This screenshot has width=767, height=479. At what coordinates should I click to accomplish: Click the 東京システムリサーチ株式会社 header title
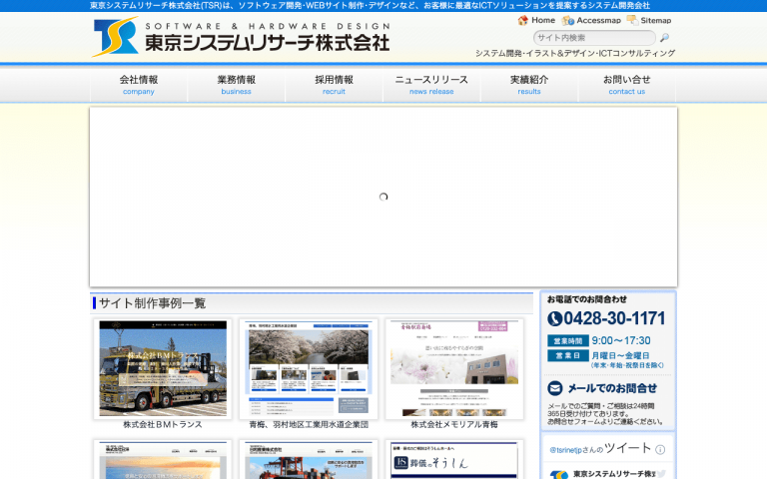coord(267,43)
